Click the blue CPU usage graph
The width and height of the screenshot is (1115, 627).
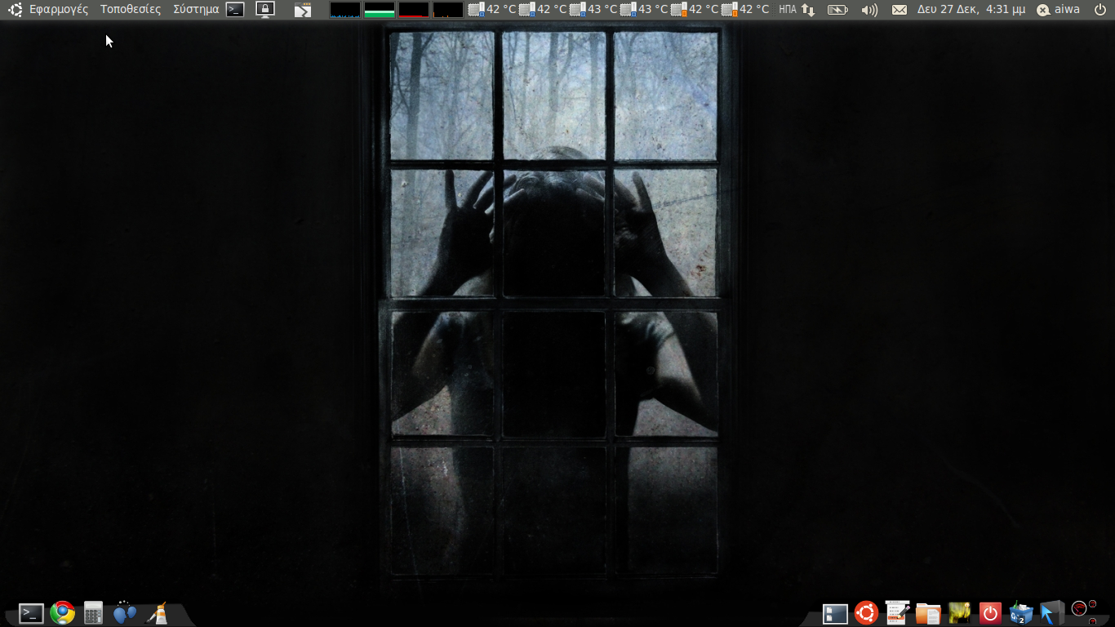tap(345, 10)
